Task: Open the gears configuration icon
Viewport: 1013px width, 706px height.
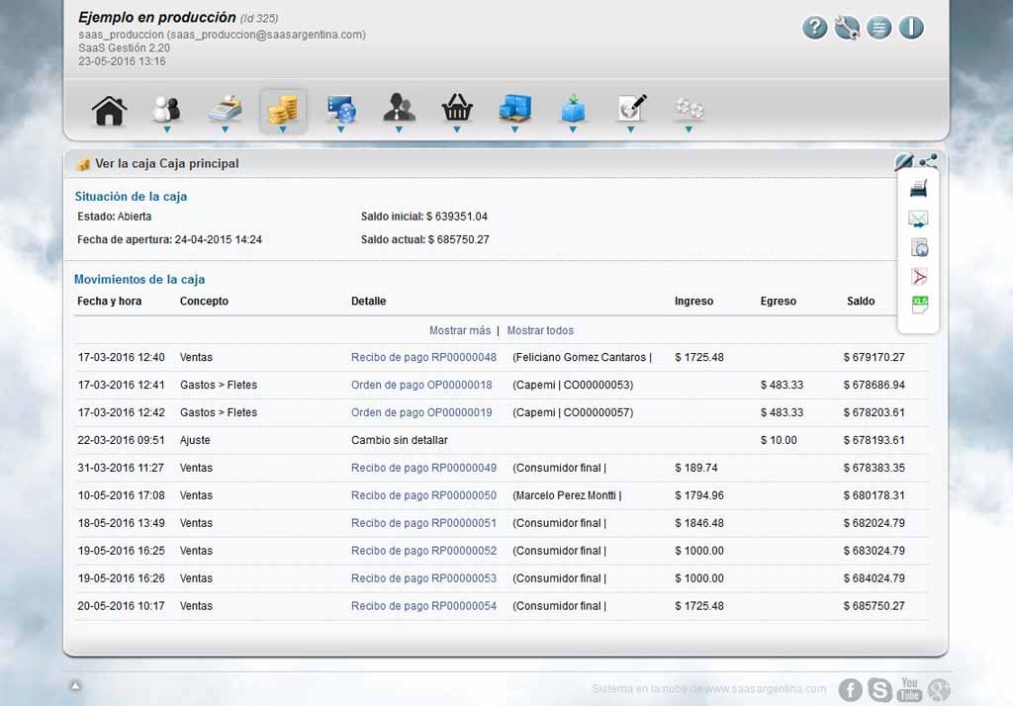Action: pos(689,109)
